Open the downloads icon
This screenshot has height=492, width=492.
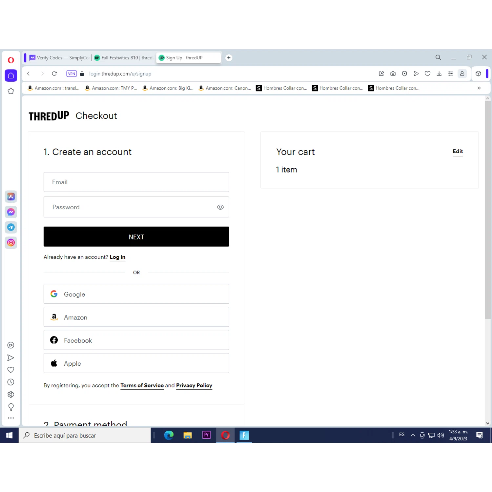pos(439,74)
